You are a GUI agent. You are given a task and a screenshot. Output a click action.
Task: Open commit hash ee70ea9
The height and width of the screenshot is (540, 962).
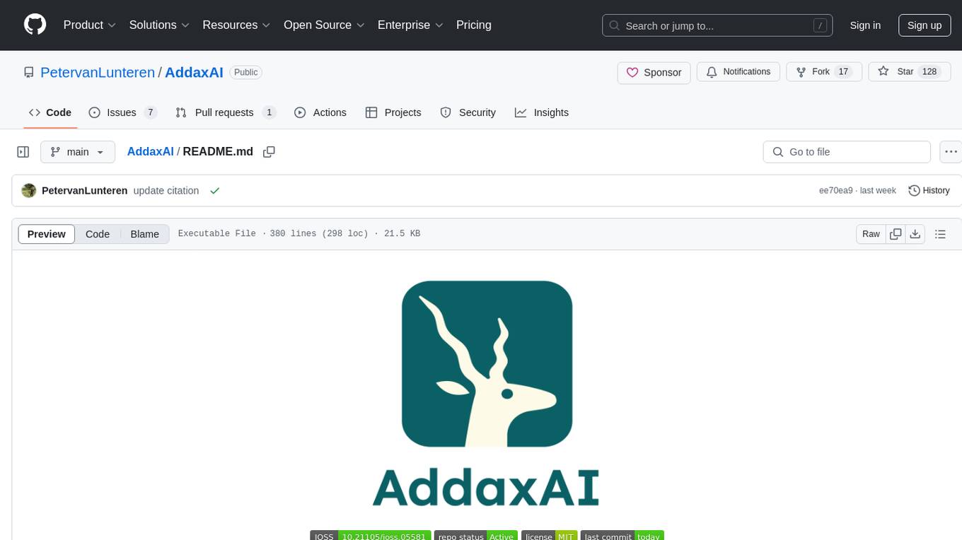coord(836,191)
